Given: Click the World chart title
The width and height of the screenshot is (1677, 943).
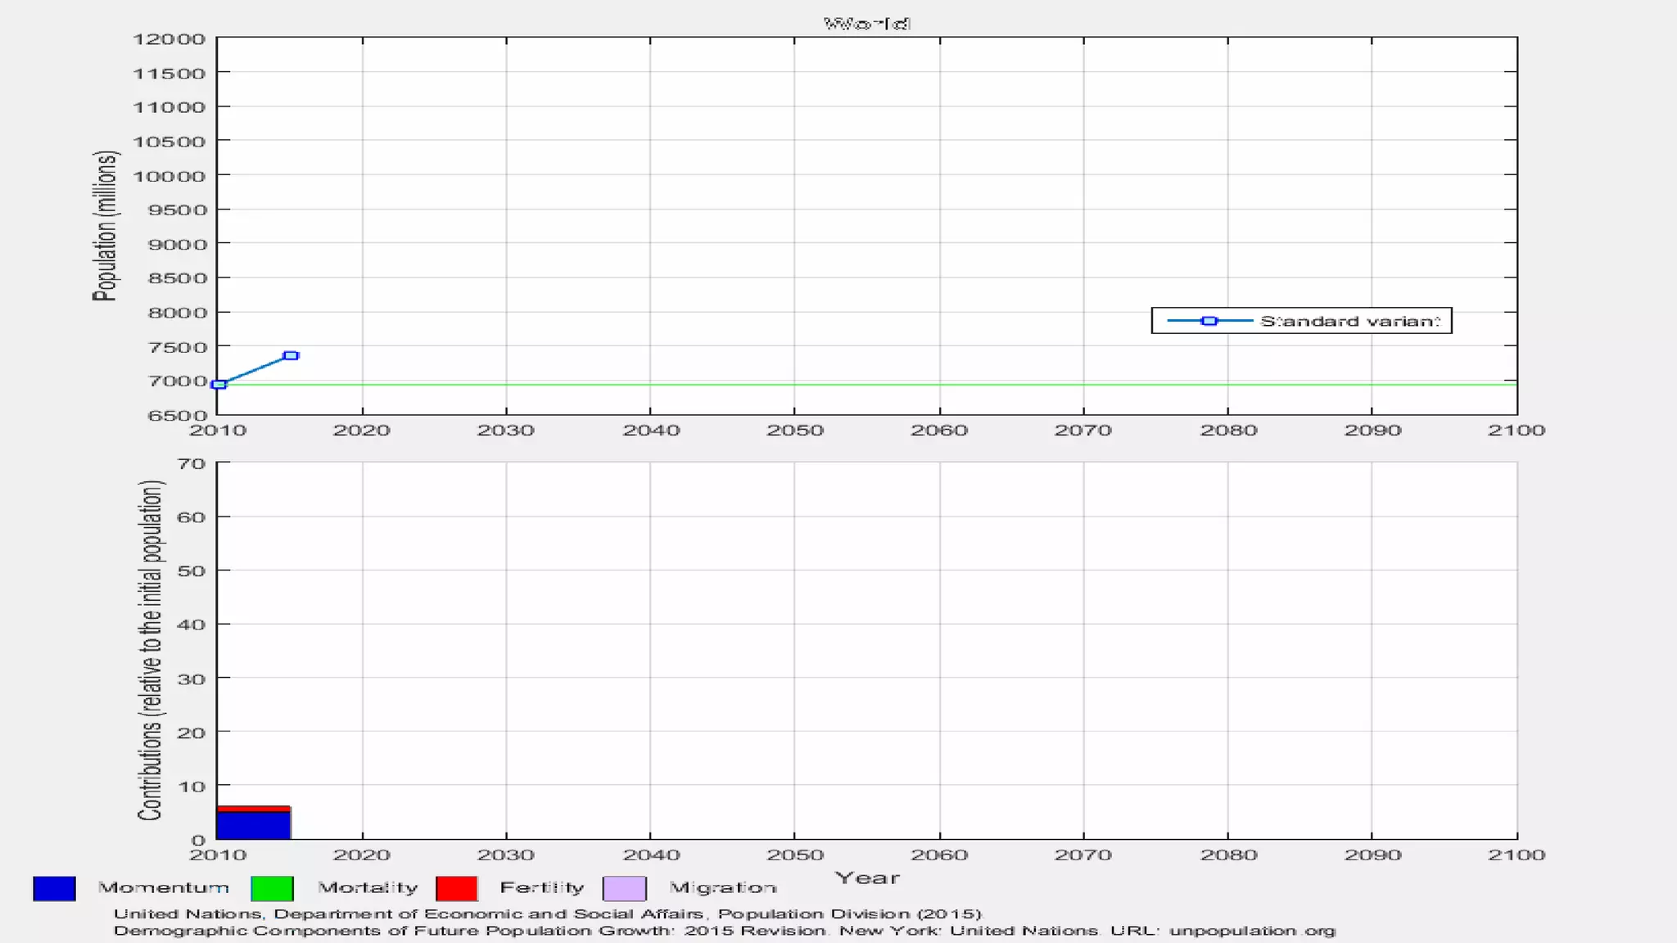Looking at the screenshot, I should pyautogui.click(x=866, y=24).
